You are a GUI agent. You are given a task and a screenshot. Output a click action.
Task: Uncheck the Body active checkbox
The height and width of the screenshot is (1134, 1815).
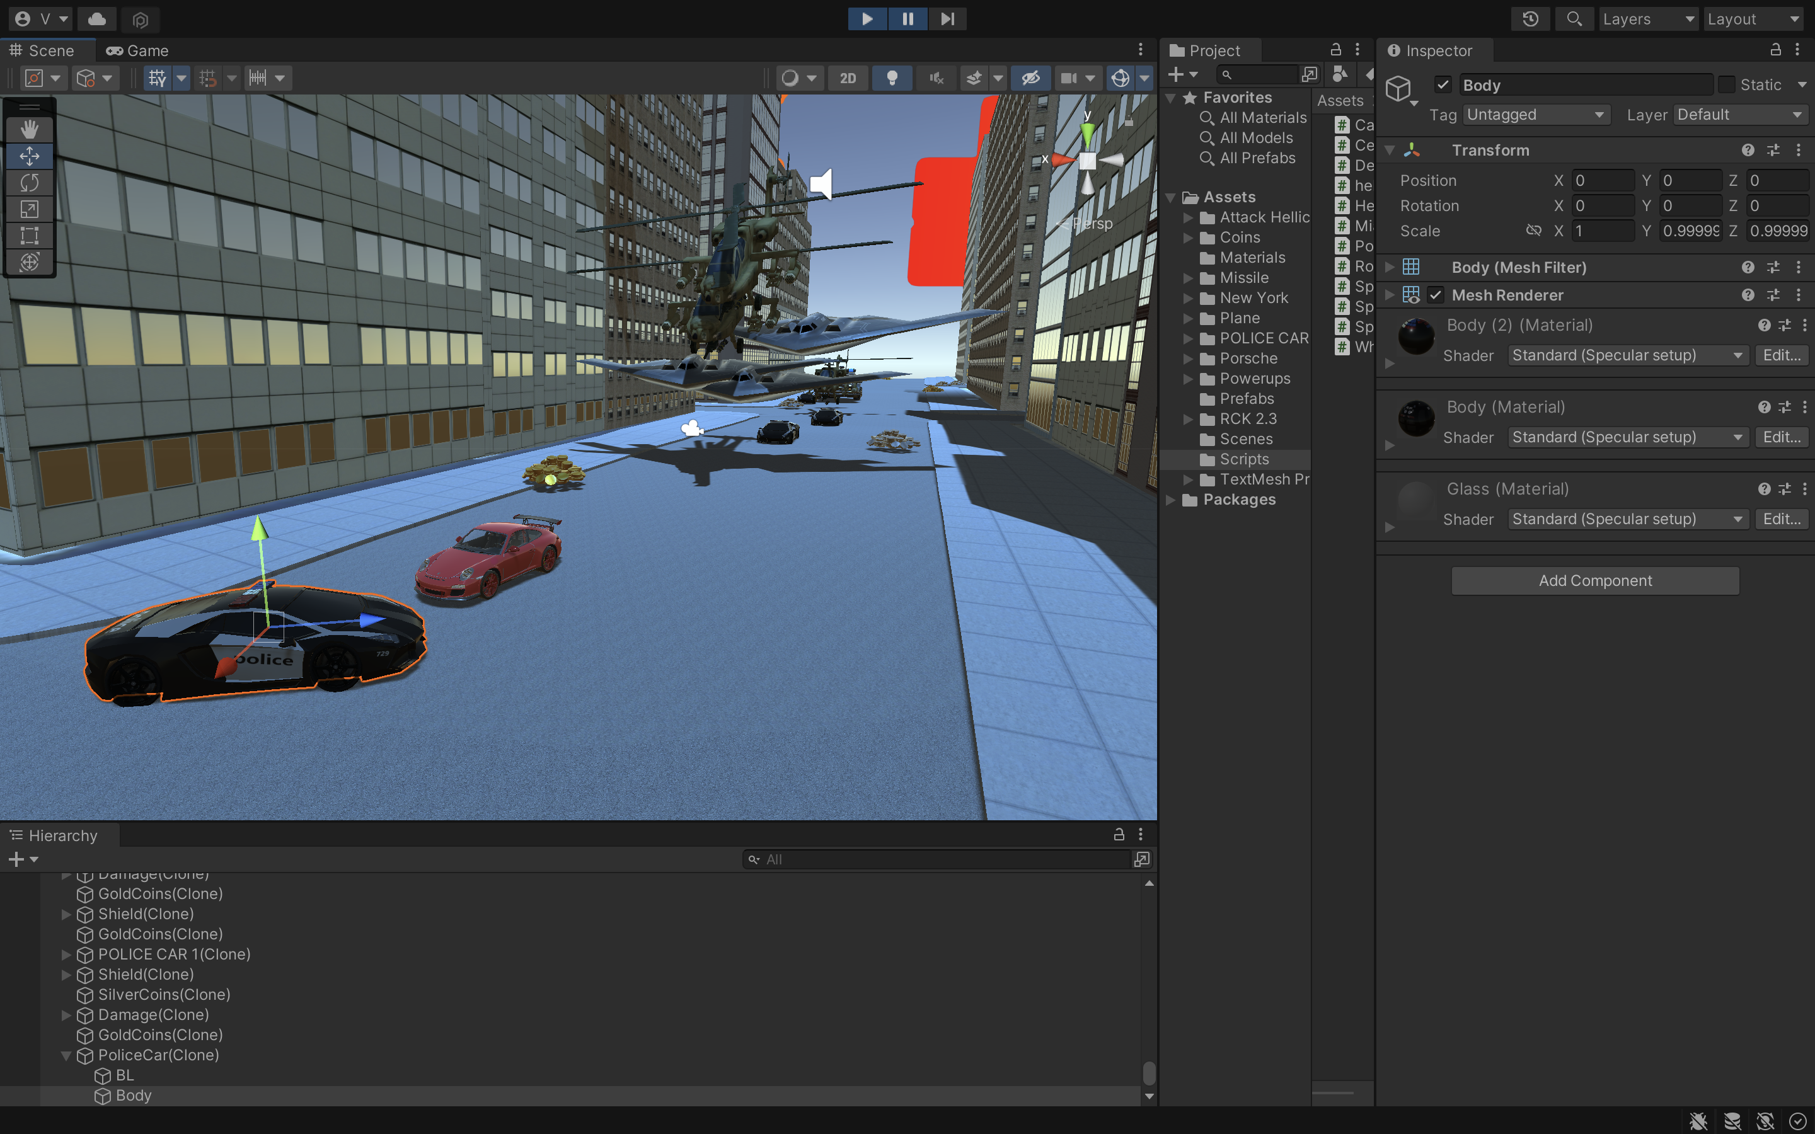(x=1443, y=85)
